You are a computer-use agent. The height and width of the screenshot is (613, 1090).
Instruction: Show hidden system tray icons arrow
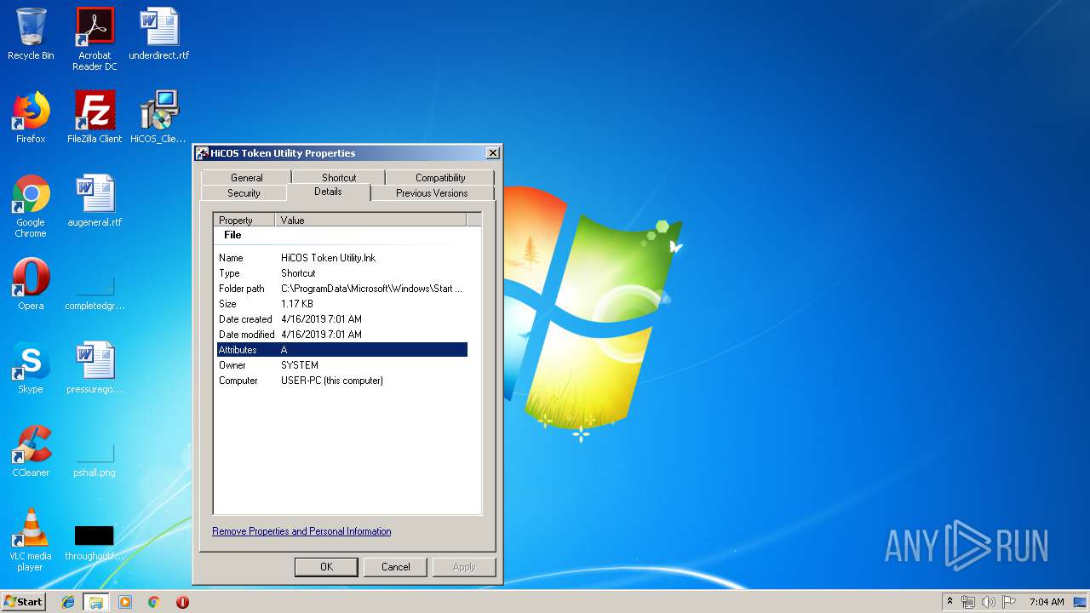tap(949, 602)
